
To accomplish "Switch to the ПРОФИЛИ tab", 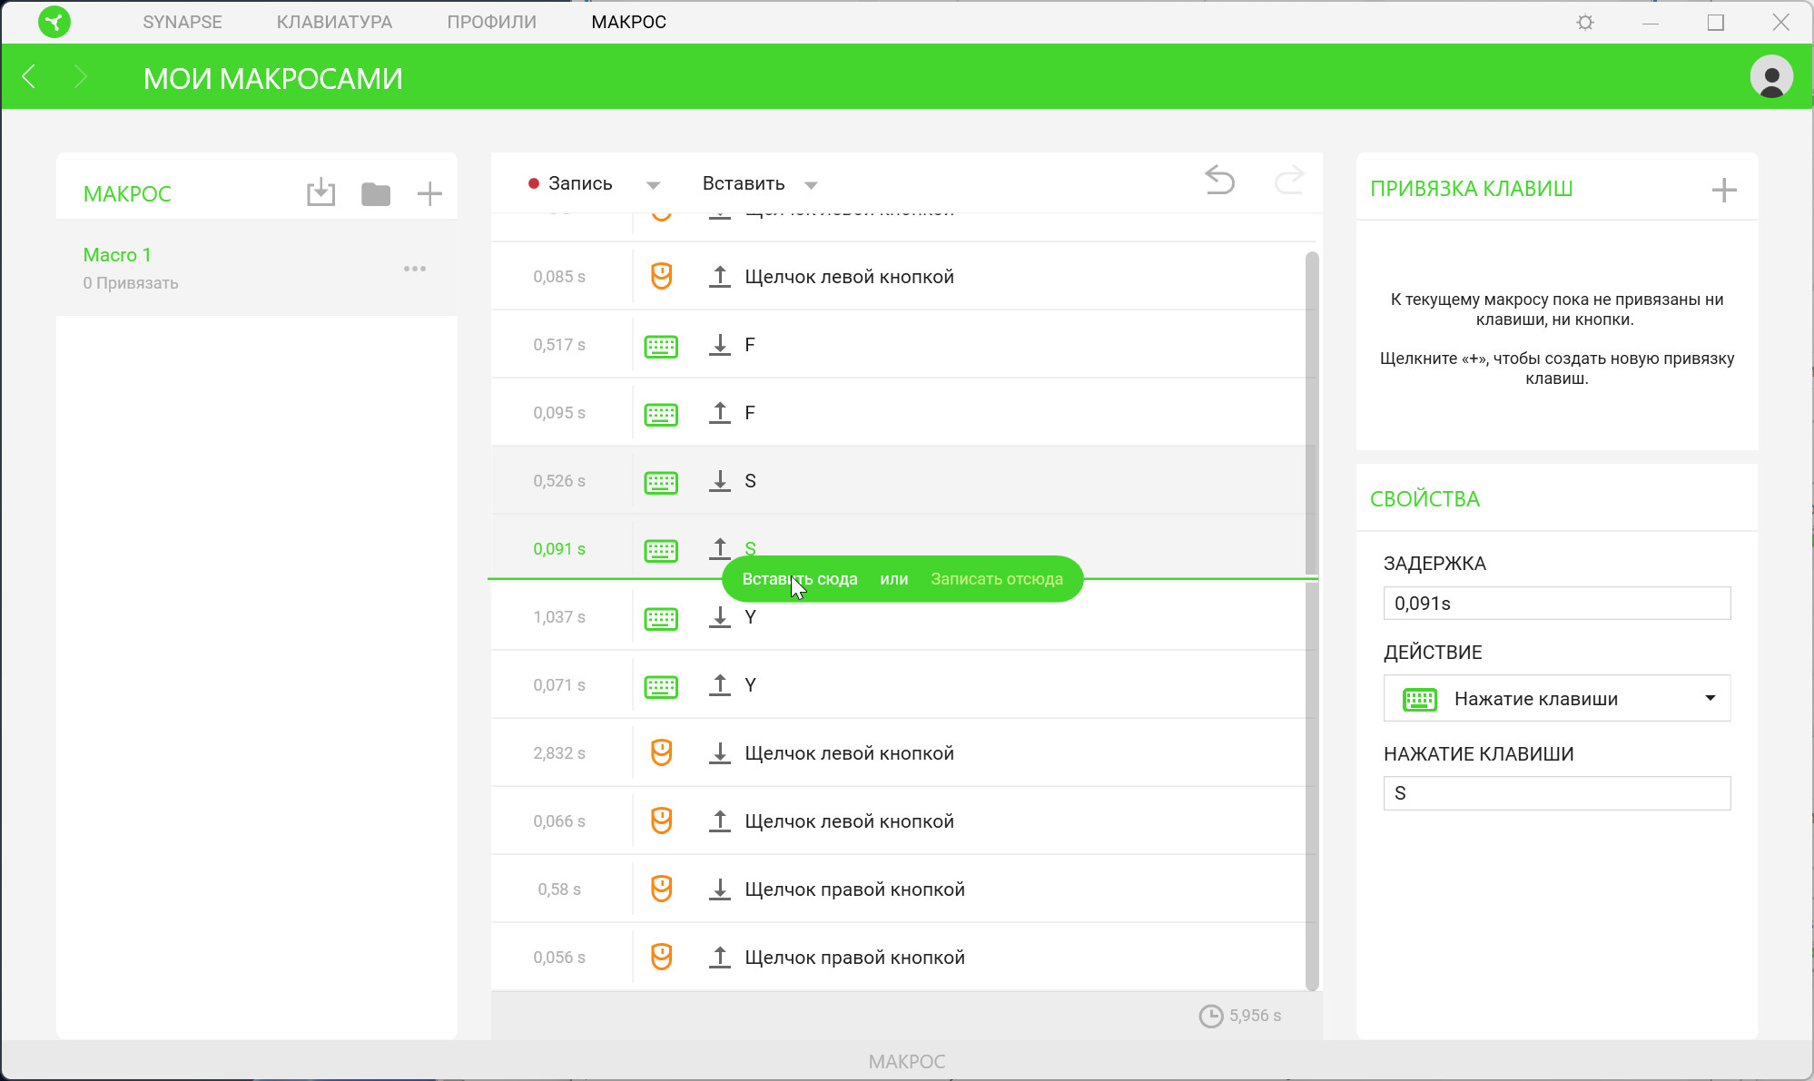I will coord(491,22).
